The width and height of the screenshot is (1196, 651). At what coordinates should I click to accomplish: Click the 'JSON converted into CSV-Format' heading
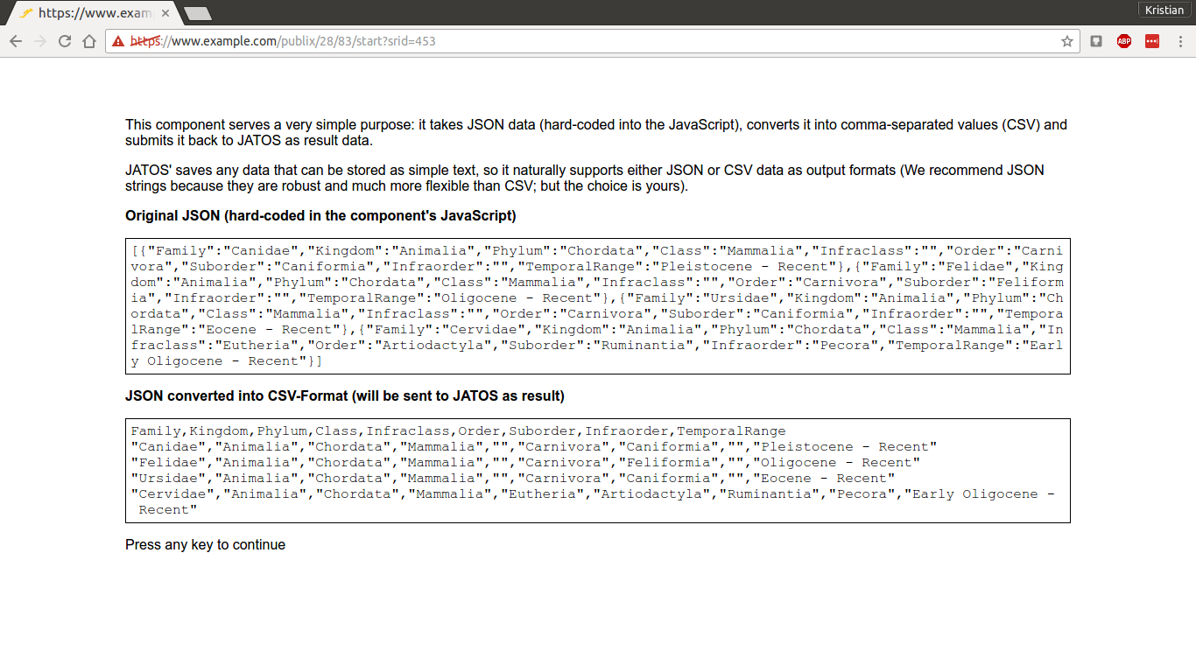click(x=345, y=395)
